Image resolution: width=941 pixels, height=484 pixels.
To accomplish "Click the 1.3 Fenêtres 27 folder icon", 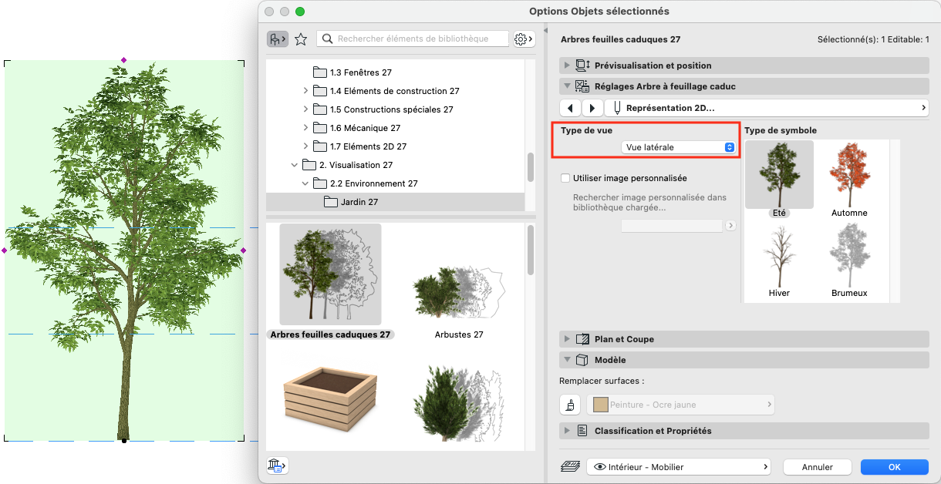I will [320, 72].
